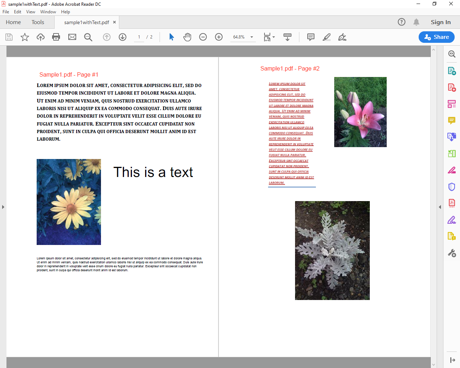This screenshot has width=460, height=368.
Task: Click the Share button
Action: pos(436,37)
